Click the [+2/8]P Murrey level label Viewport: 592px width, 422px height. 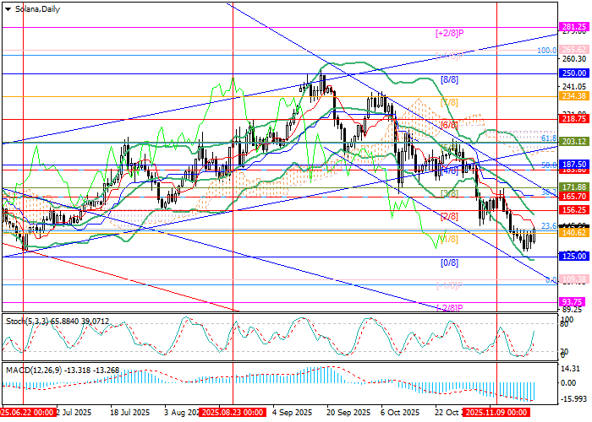point(450,33)
